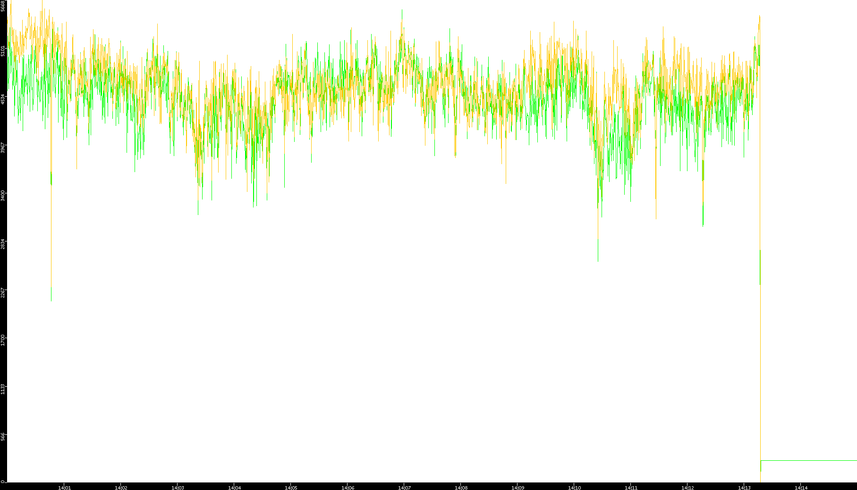Select the 3400 vertical axis label
Viewport: 857px width, 490px height.
pos(3,195)
